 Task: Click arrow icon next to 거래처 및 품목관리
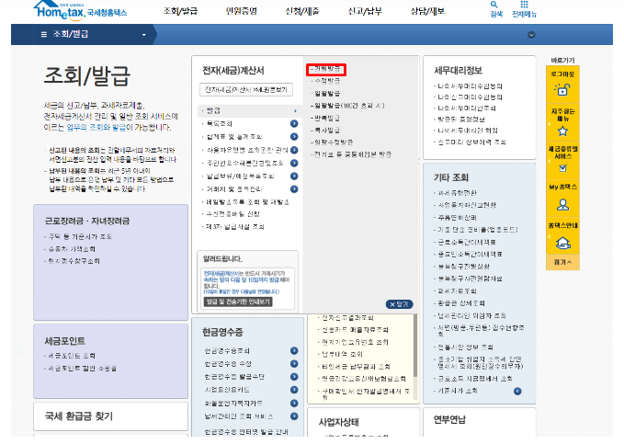pyautogui.click(x=294, y=189)
